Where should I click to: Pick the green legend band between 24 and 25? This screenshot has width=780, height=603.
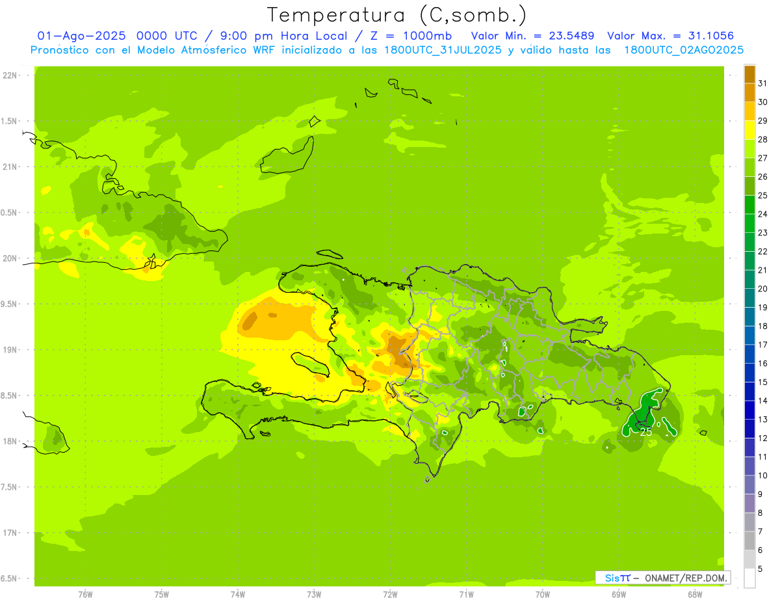pos(749,204)
